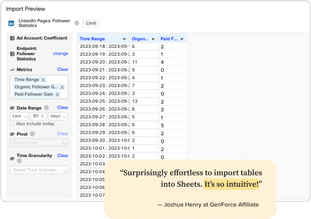Select paid value 4 in 2023-09-20 row
This screenshot has height=219, width=311.
173,62
